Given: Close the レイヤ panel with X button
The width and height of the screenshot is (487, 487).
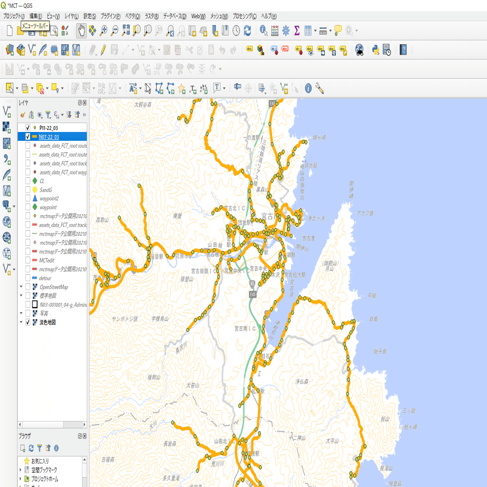Looking at the screenshot, I should (x=85, y=103).
